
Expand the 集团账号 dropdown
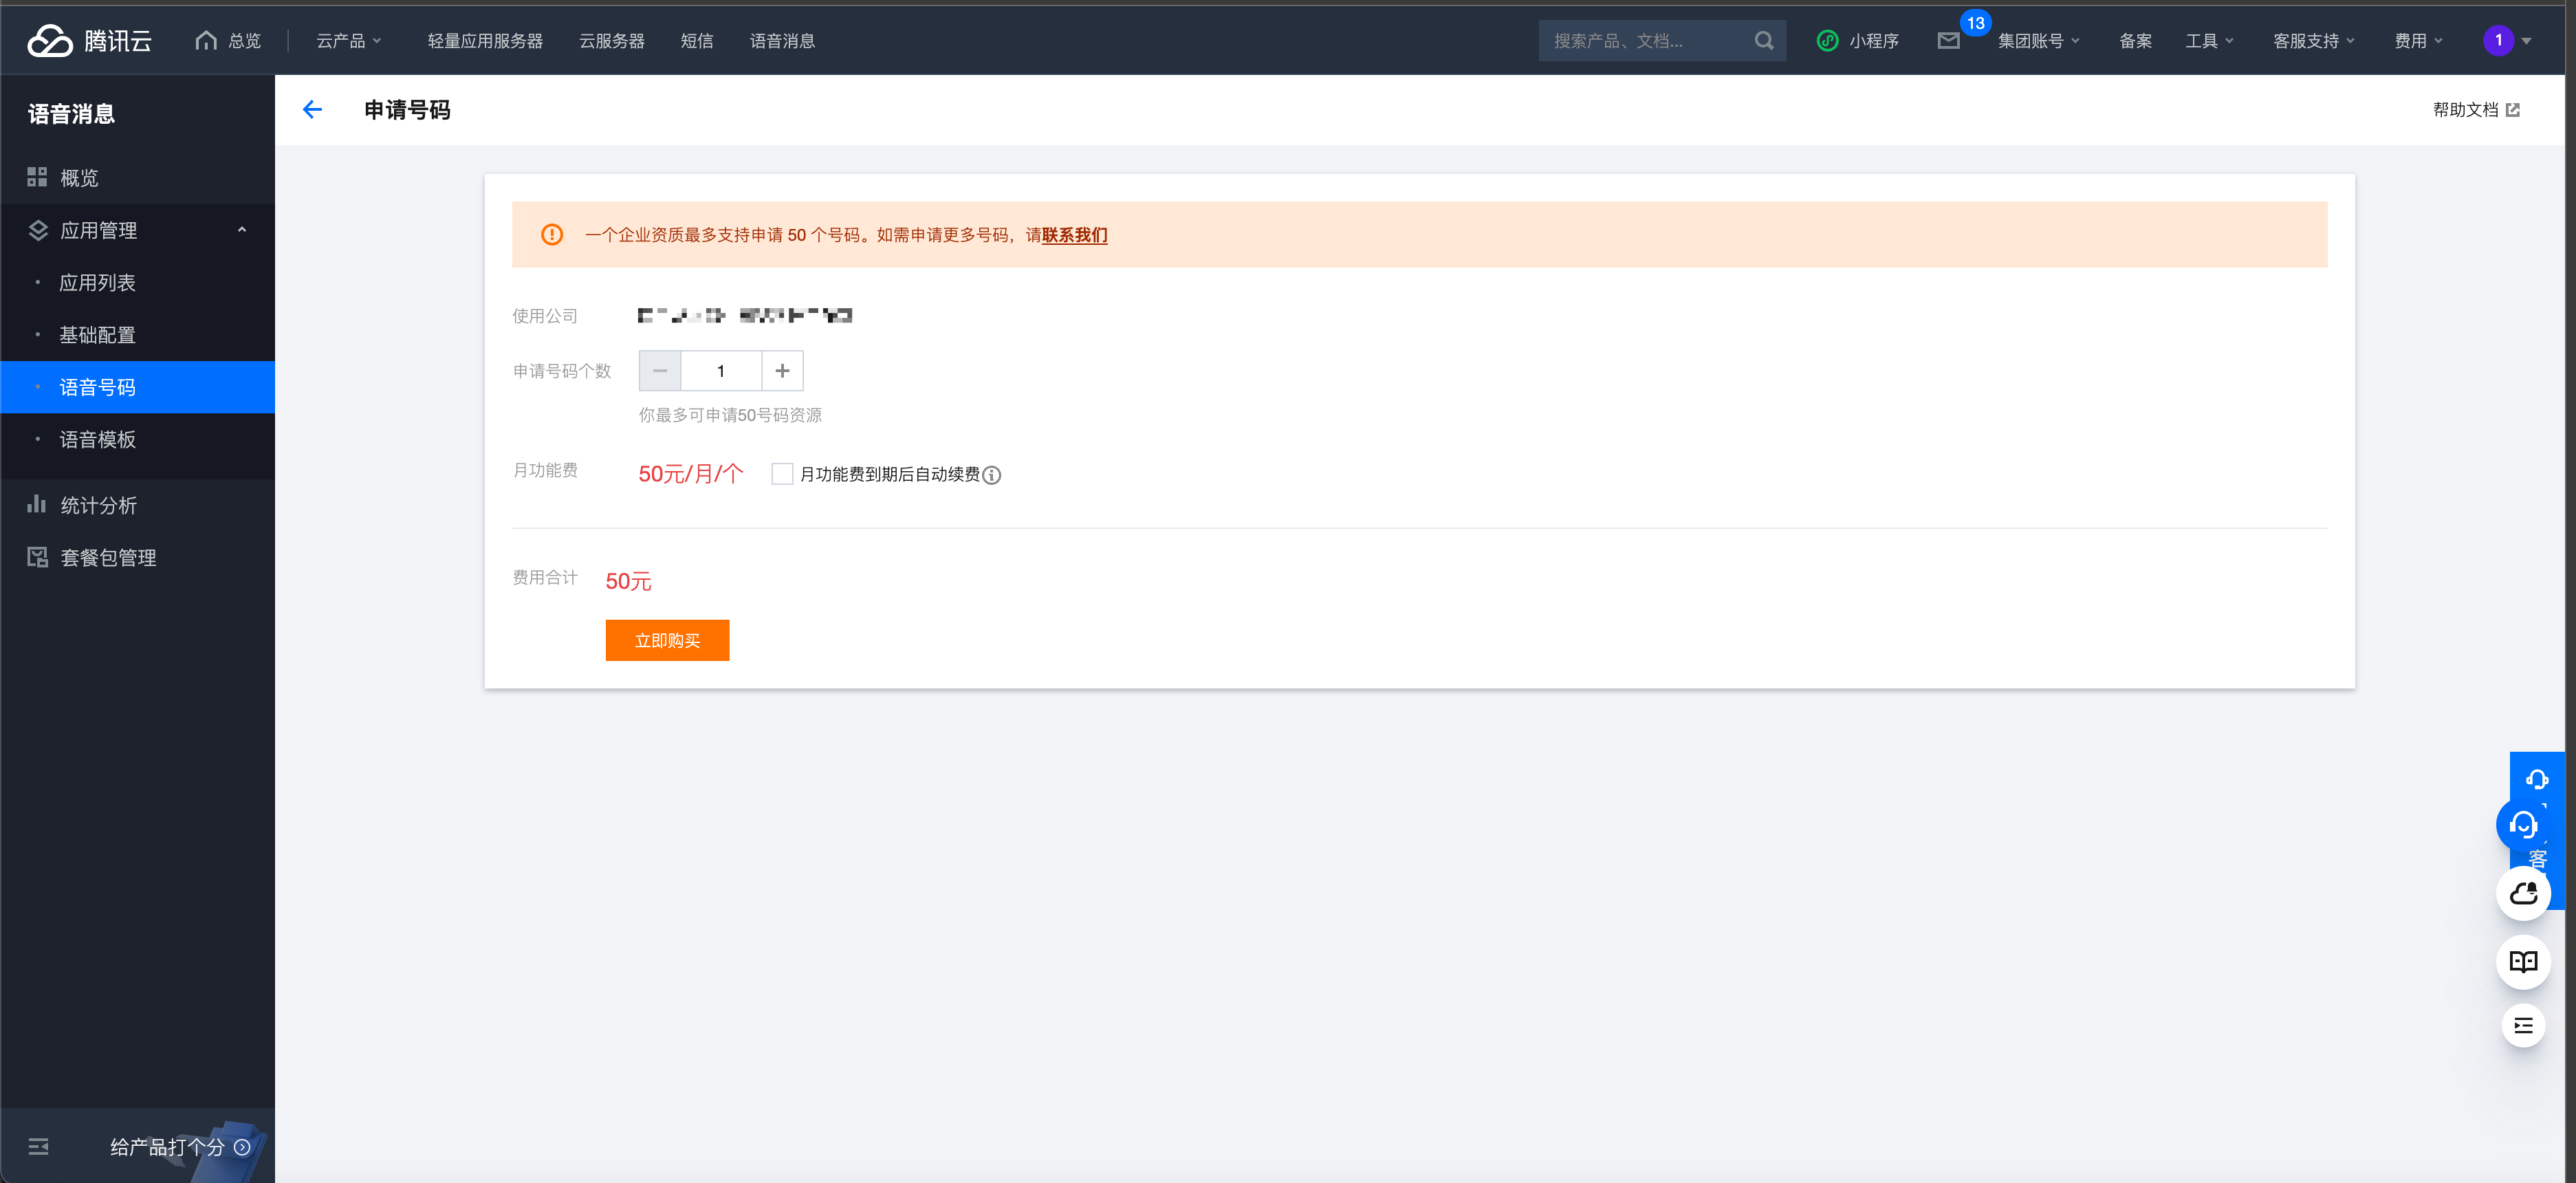point(2039,41)
